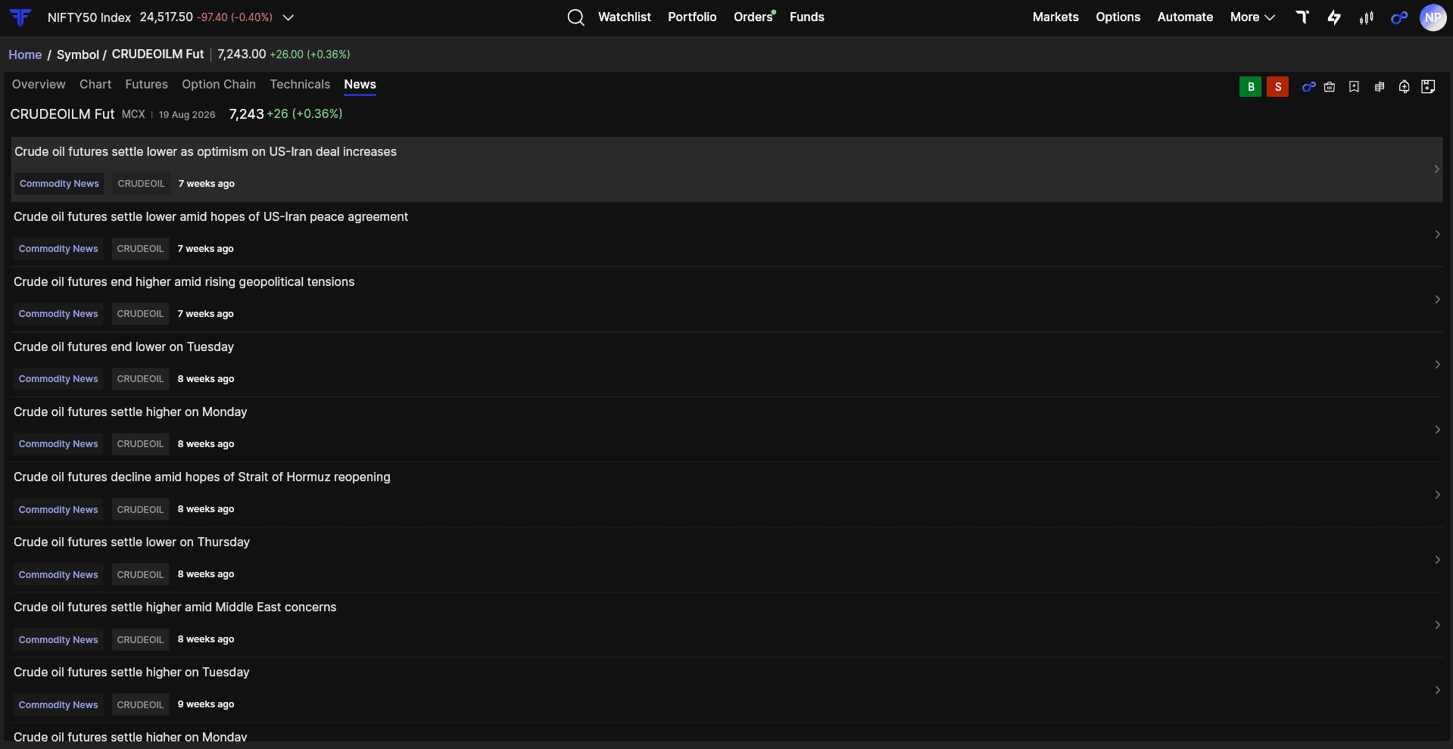
Task: Open arrow for Middle East concerns article
Action: coord(1437,625)
